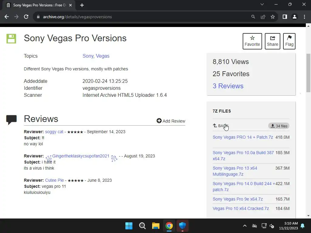Go back to the previous page
311x233 pixels.
[7, 17]
